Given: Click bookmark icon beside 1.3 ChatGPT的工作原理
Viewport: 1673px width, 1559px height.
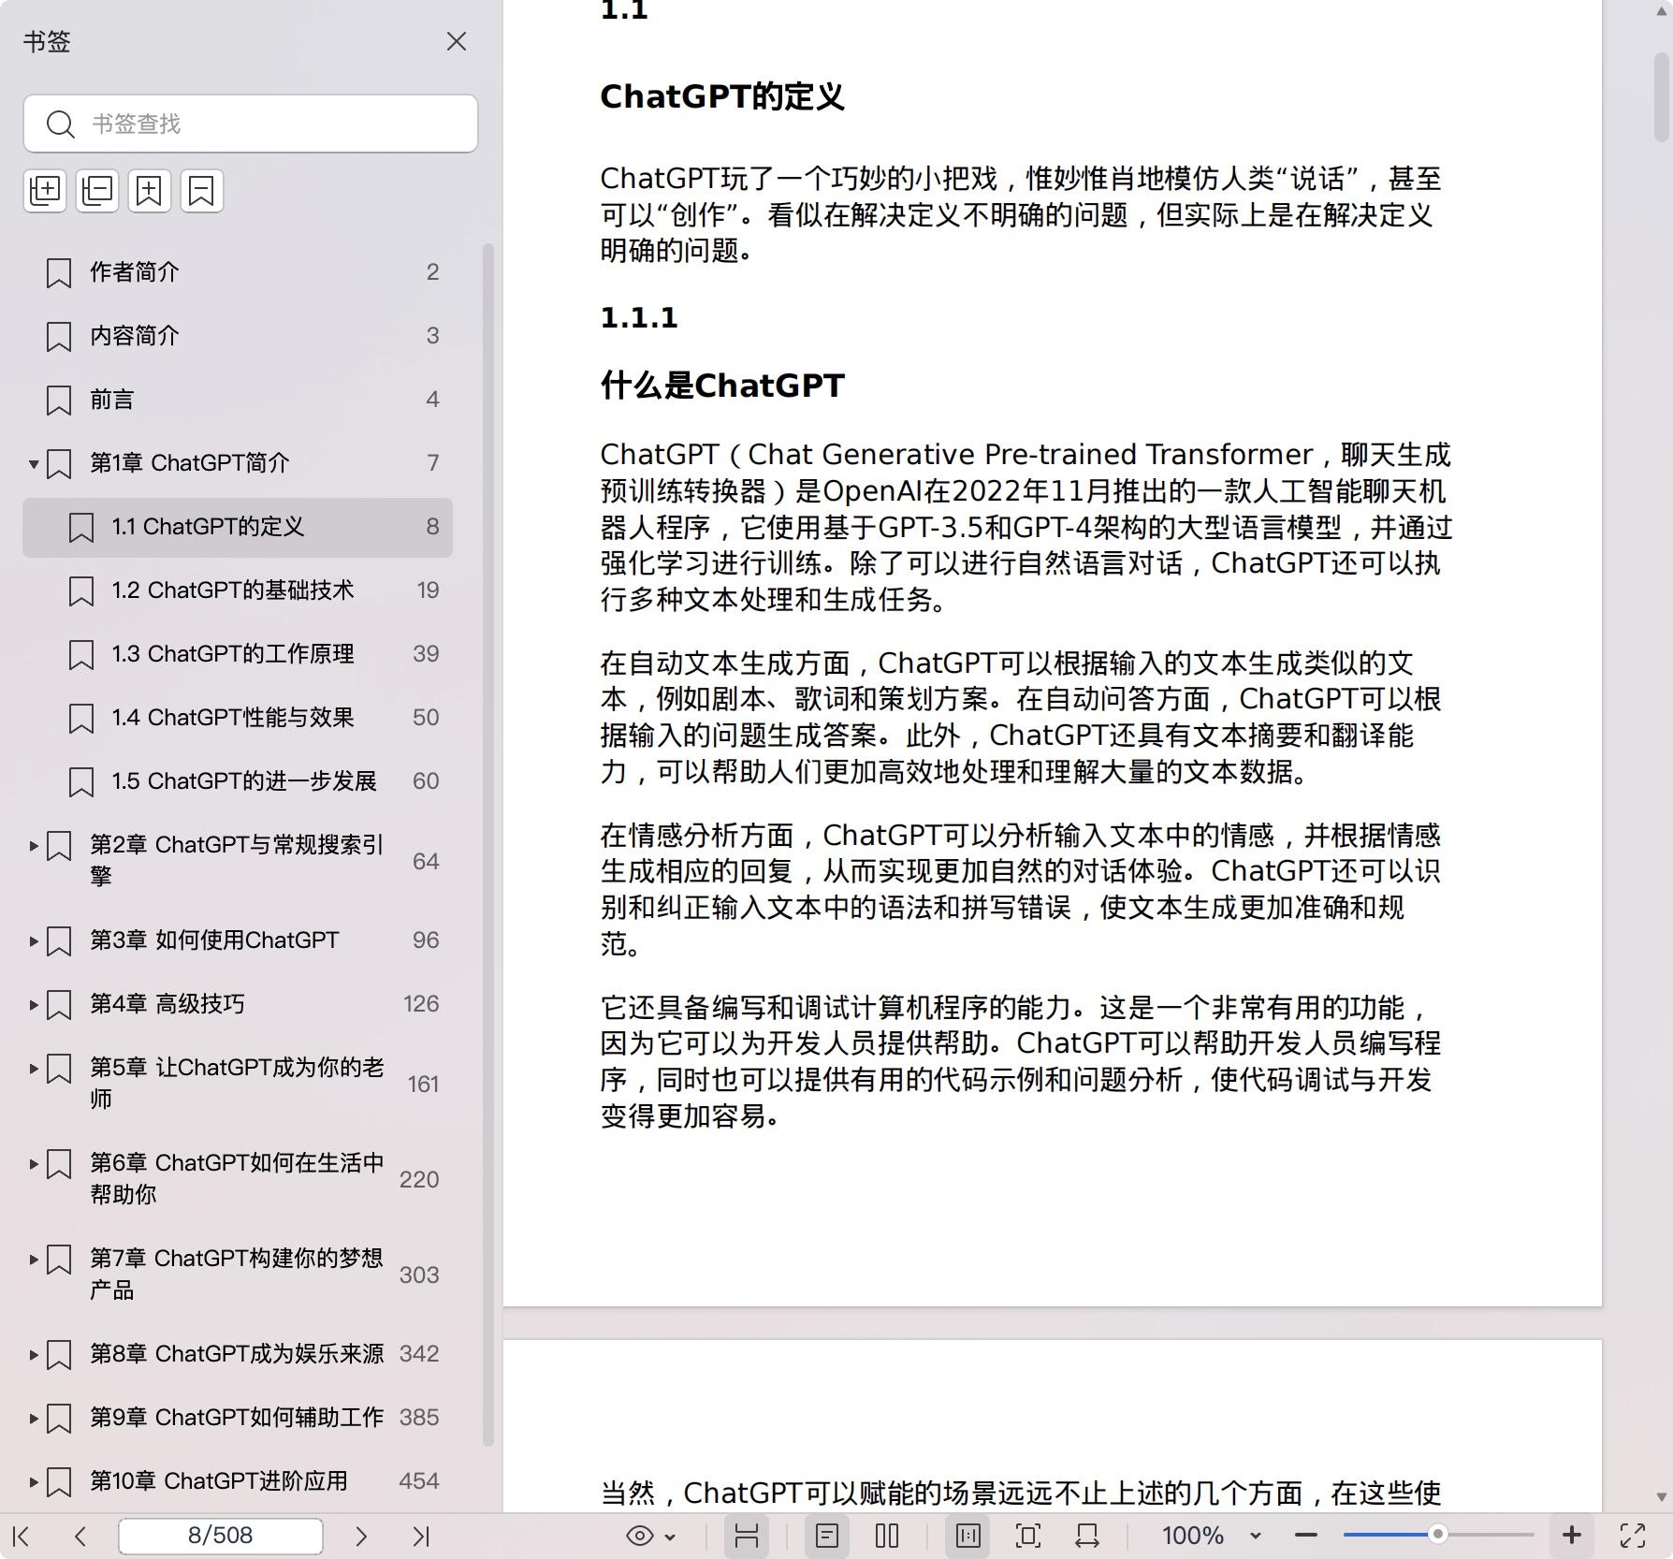Looking at the screenshot, I should pyautogui.click(x=81, y=655).
